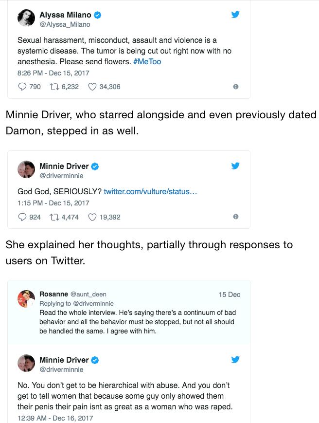The image size is (319, 423).
Task: Open the info icon on Alyssa Milano's tweet
Action: click(236, 87)
